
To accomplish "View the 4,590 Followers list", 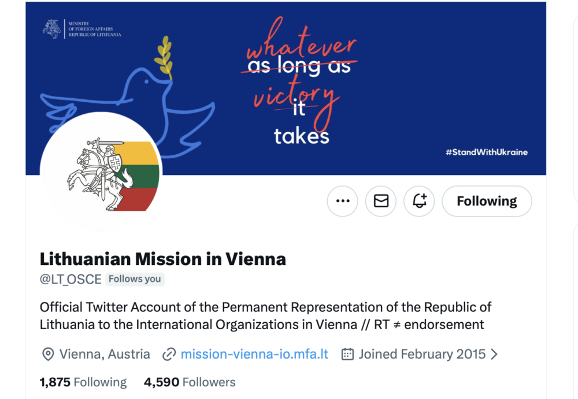I will tap(189, 382).
